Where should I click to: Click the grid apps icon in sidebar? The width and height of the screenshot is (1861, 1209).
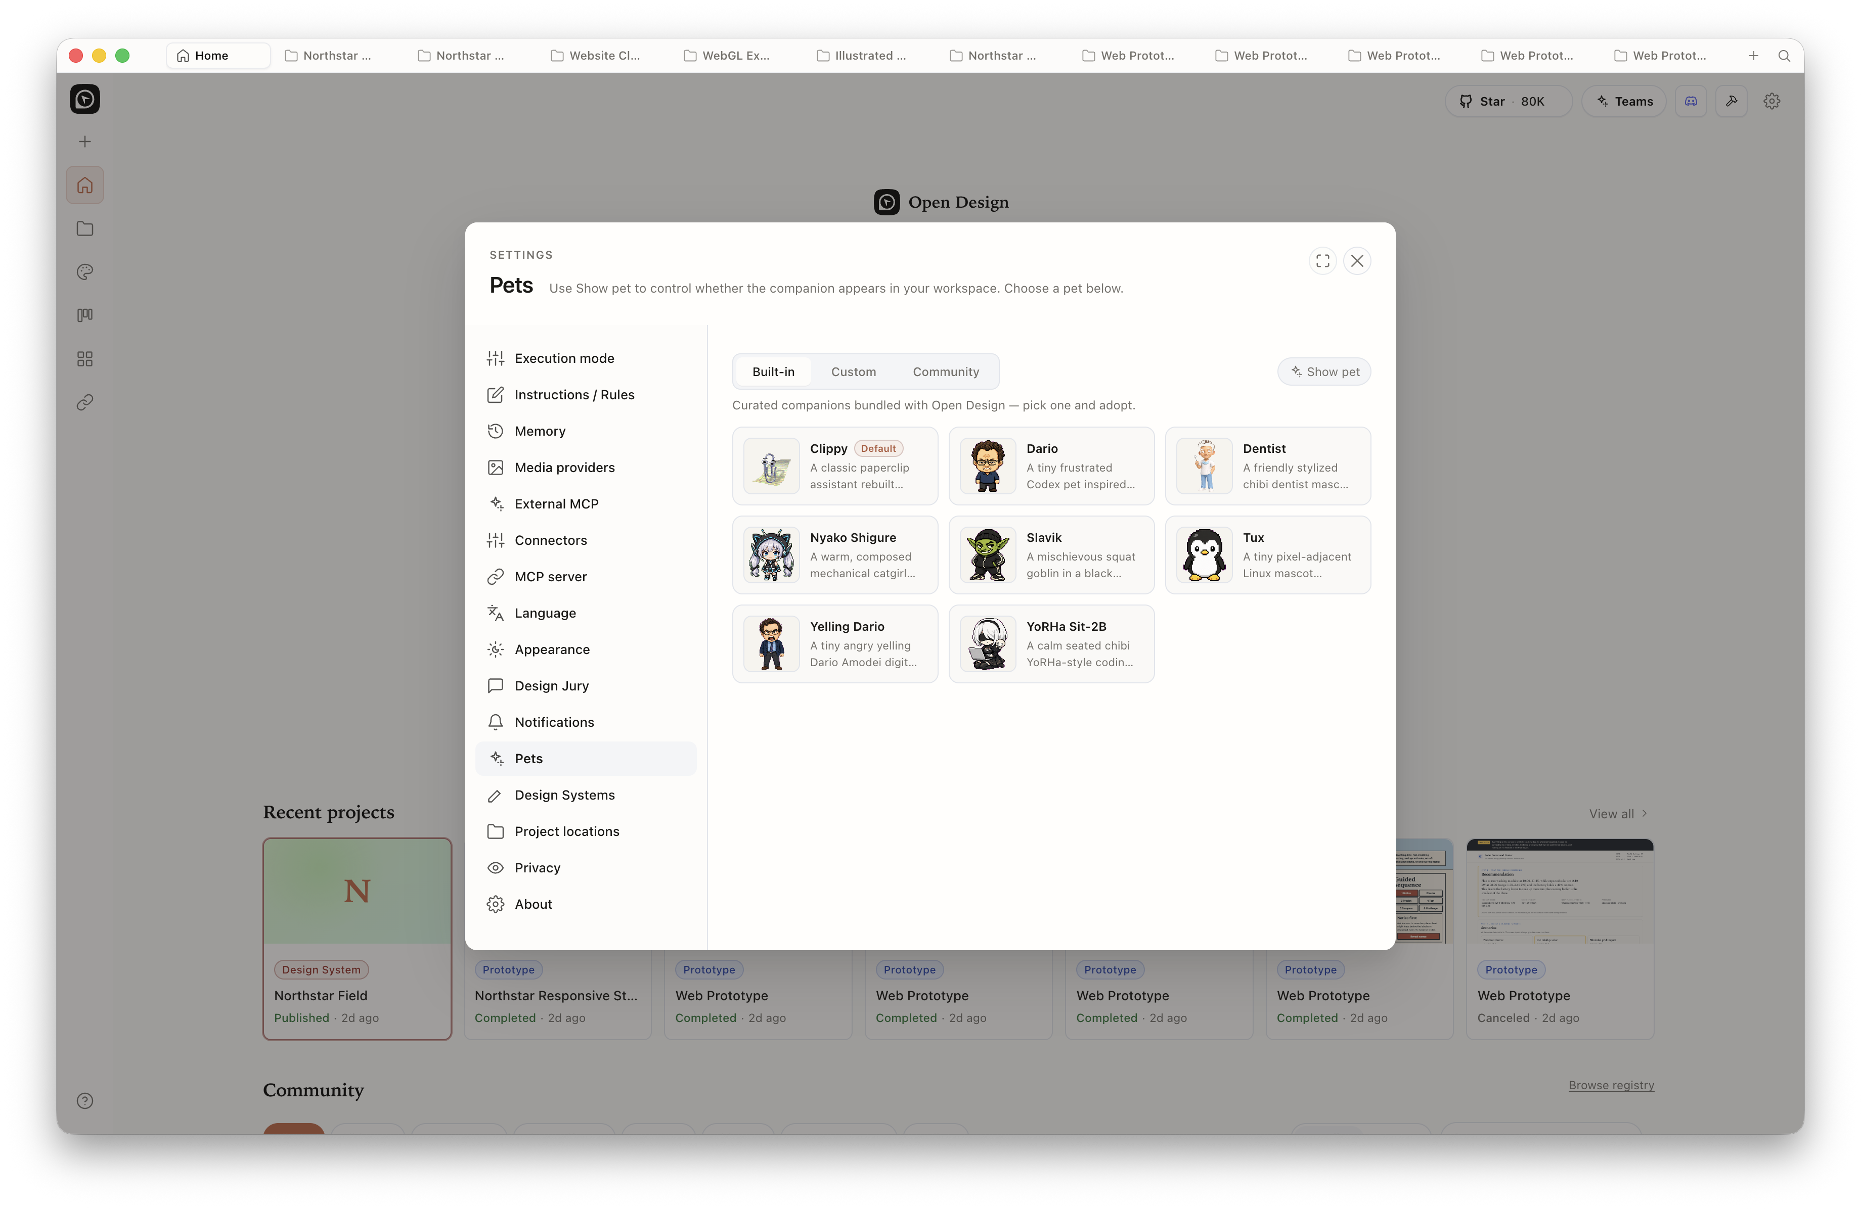85,359
